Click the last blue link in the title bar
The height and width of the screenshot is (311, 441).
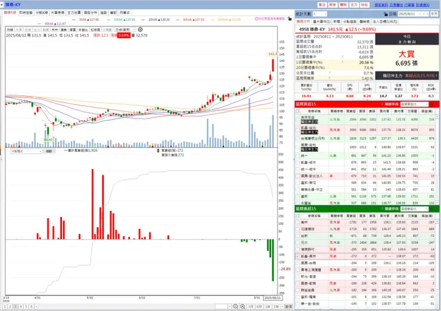click(x=423, y=5)
